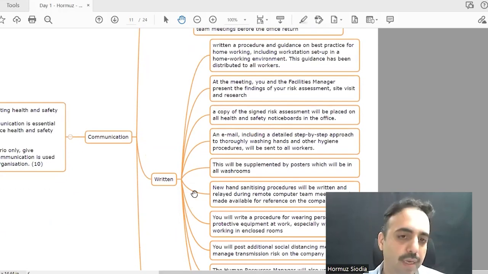
Task: Click the print icon in toolbar
Action: click(32, 20)
